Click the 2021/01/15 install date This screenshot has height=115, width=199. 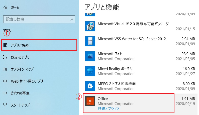click(x=185, y=29)
